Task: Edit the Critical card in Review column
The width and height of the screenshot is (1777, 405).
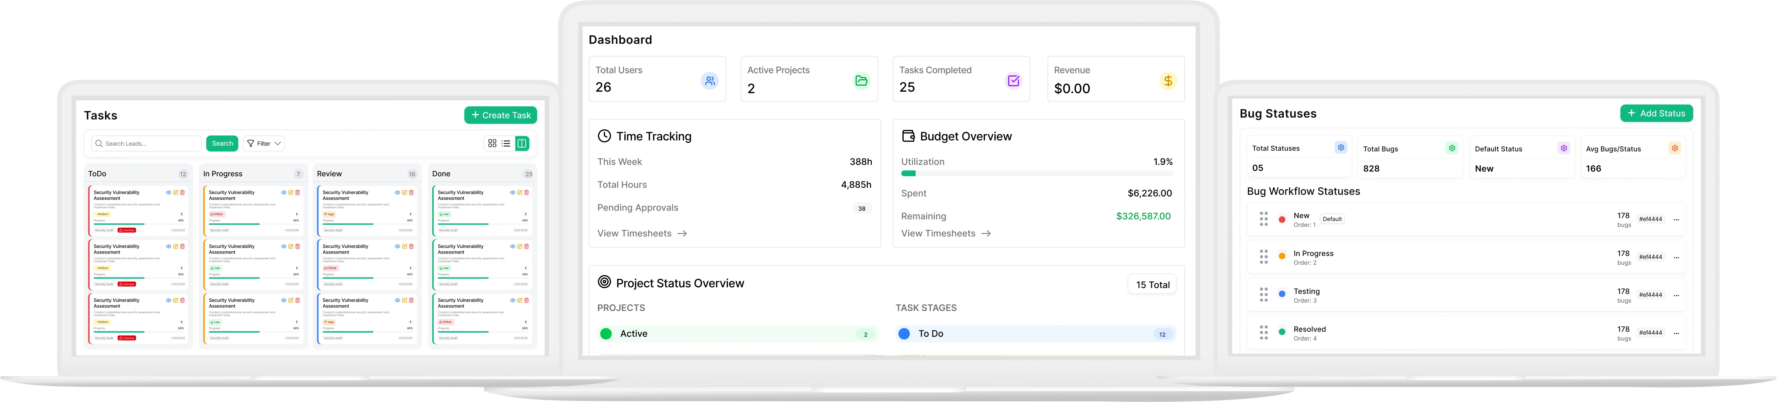Action: point(404,246)
